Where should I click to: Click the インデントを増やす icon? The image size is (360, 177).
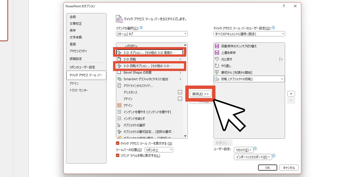[119, 112]
